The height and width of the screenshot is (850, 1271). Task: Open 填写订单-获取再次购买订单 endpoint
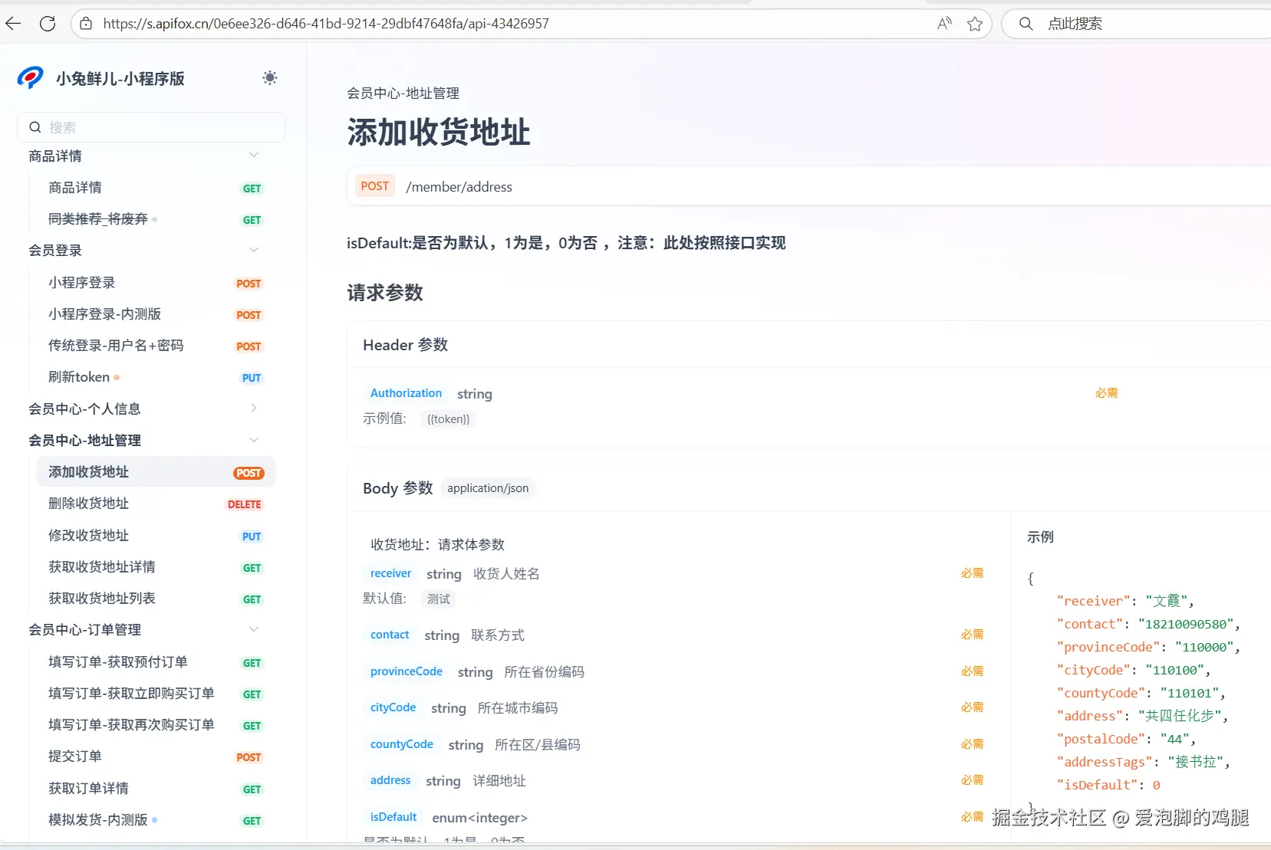click(x=156, y=725)
